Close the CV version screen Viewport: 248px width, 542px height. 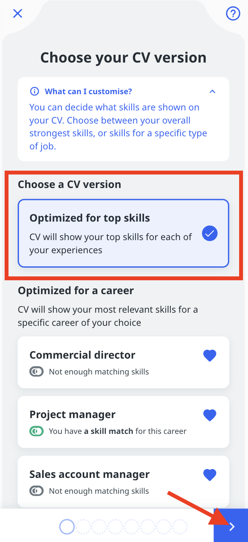(x=18, y=14)
